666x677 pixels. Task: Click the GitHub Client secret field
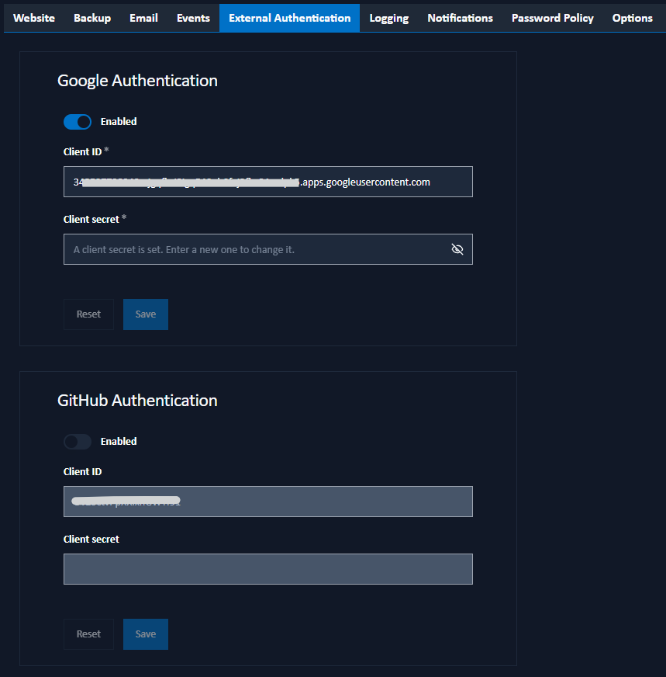tap(268, 569)
